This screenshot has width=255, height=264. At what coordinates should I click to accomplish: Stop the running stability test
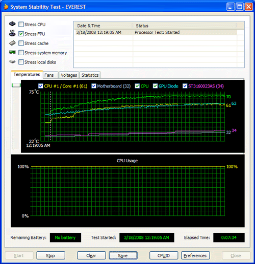pos(50,255)
